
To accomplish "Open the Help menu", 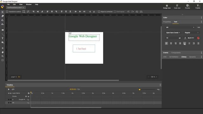I will coord(36,4).
